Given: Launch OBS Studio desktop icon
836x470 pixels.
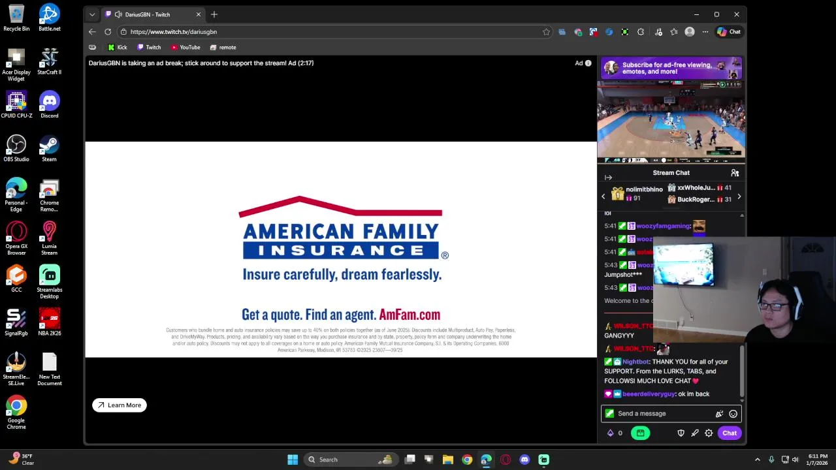Looking at the screenshot, I should click(16, 148).
